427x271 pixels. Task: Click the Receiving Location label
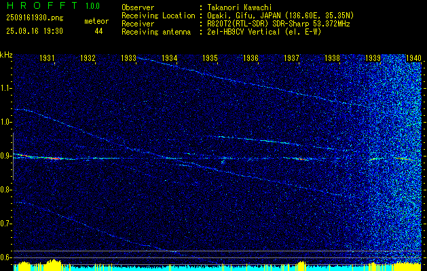tap(158, 16)
